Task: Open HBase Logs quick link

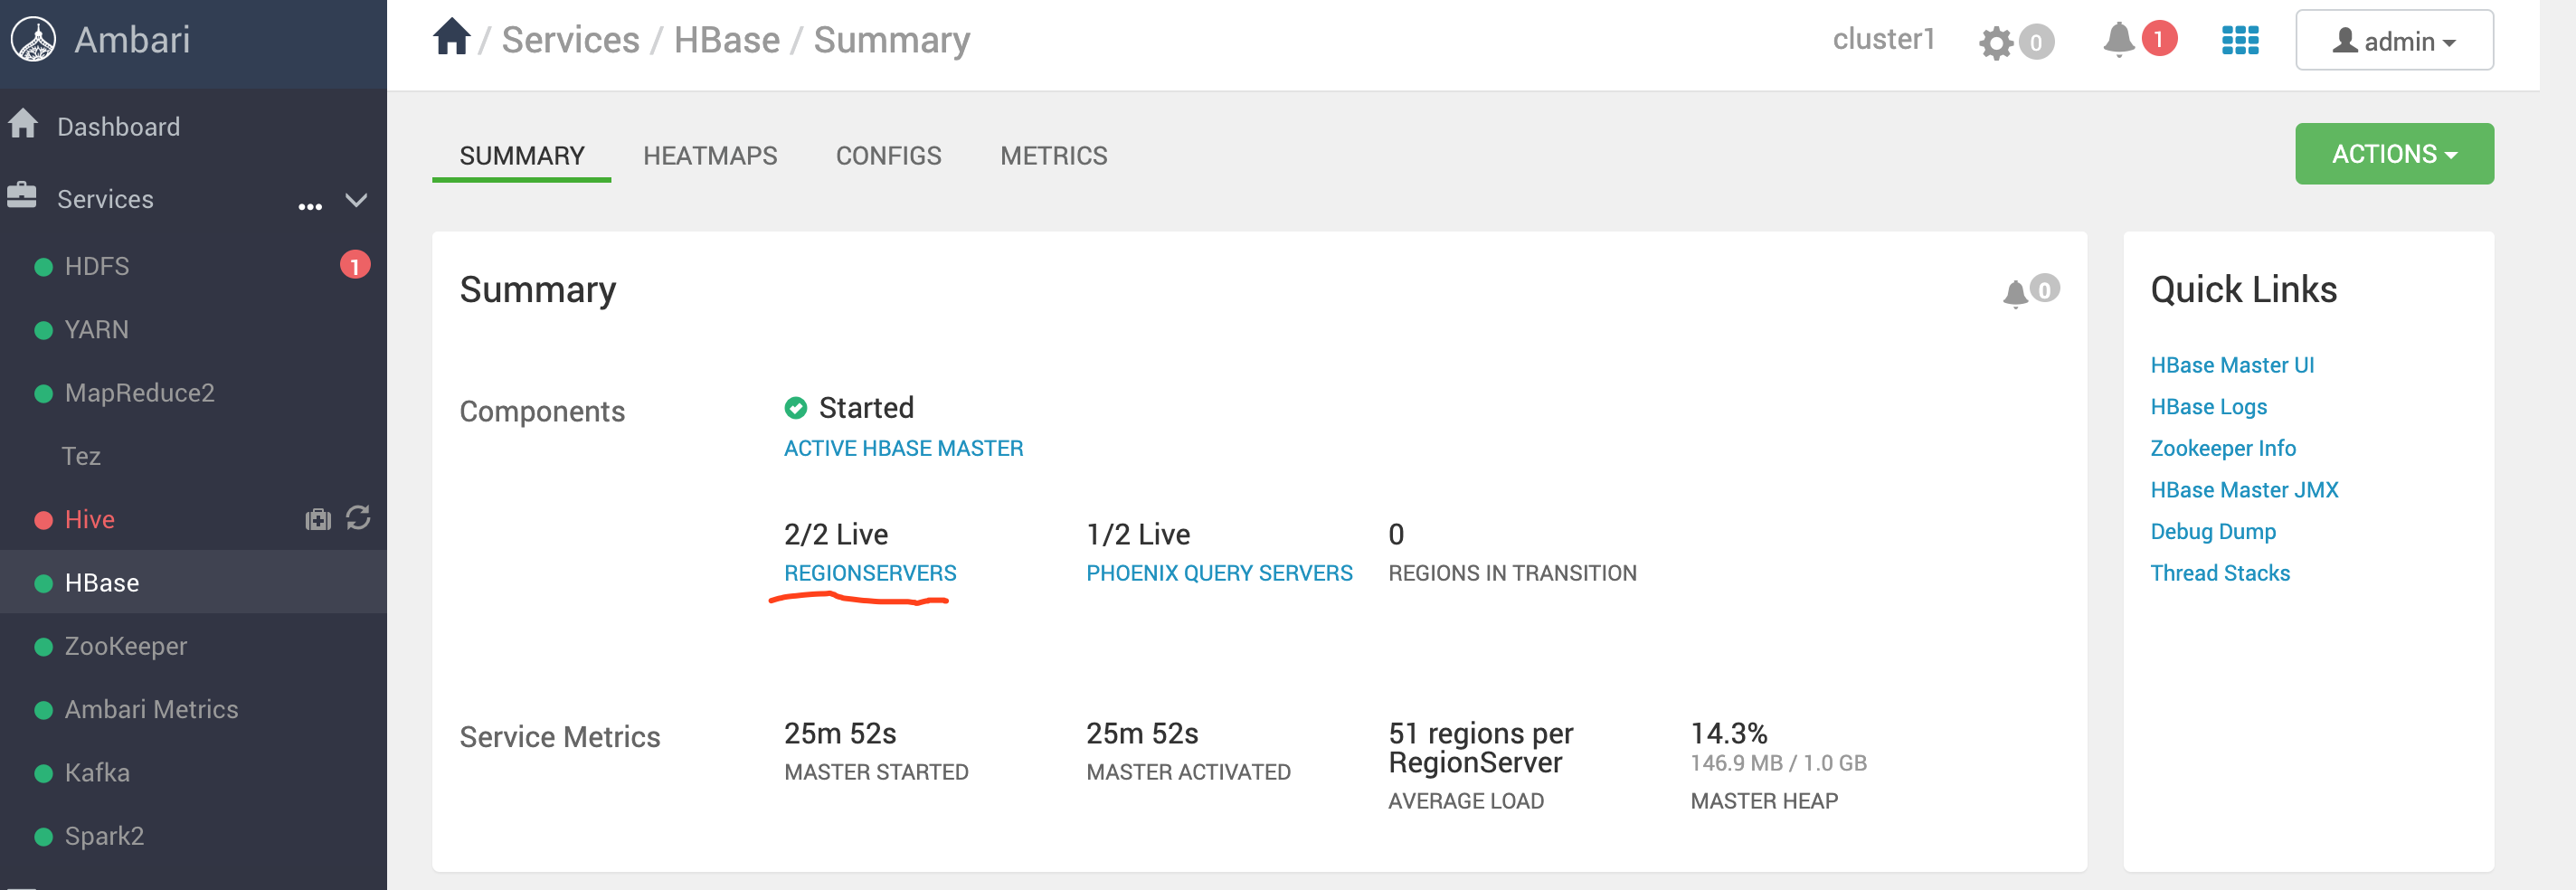Action: click(x=2208, y=407)
